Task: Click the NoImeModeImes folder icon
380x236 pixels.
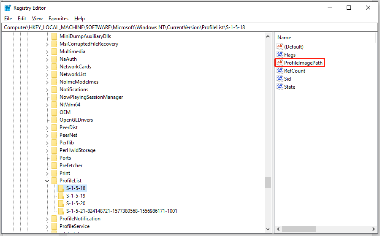Action: coord(54,82)
